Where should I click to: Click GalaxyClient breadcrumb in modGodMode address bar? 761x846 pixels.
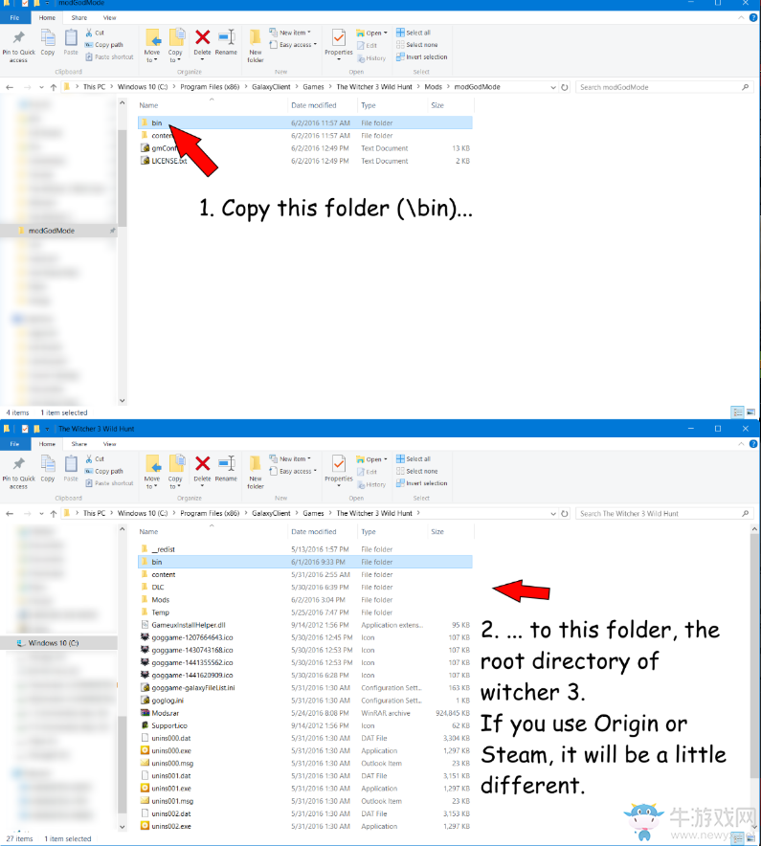point(271,87)
